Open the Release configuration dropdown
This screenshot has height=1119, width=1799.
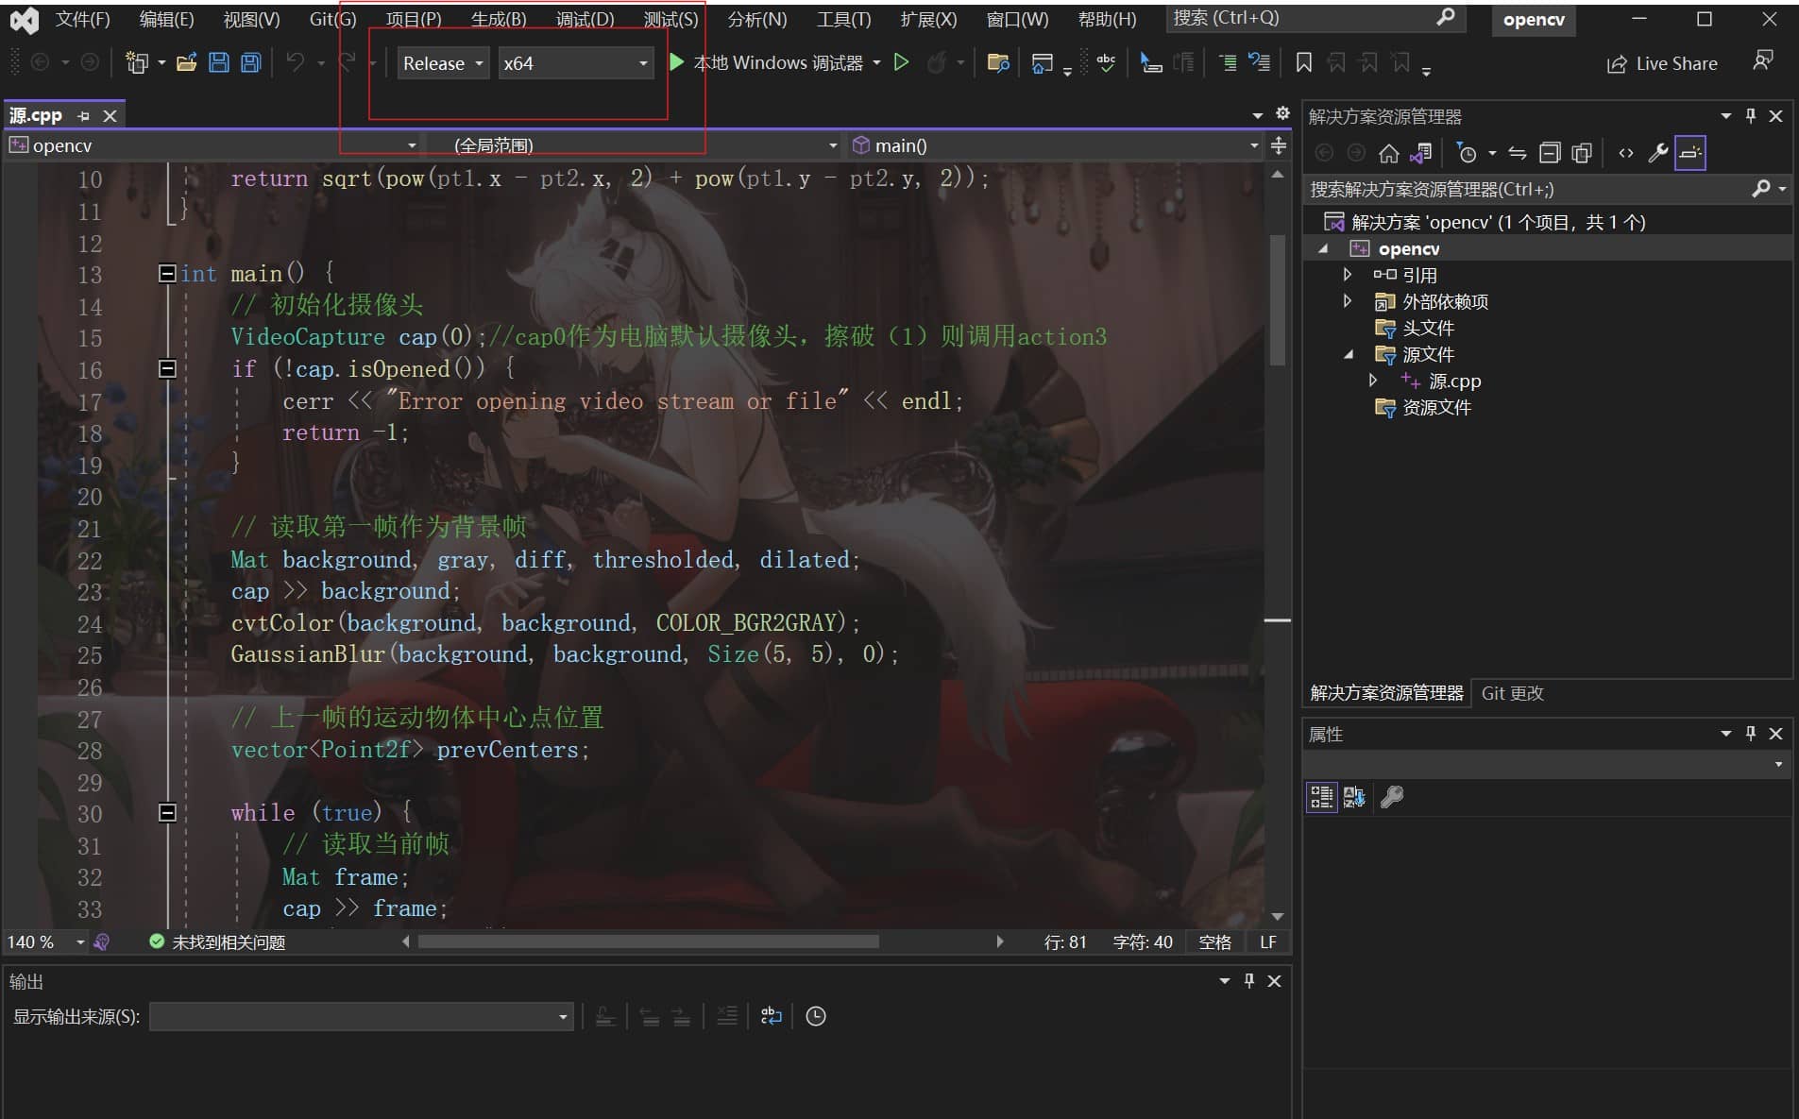click(x=443, y=63)
